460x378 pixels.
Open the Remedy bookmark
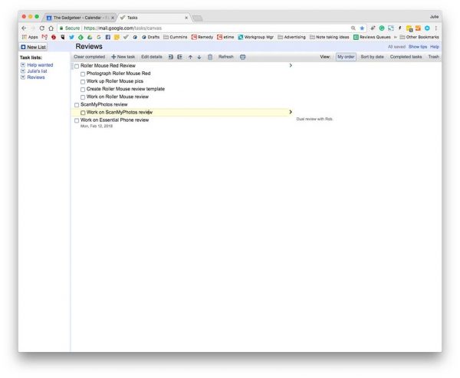pos(202,37)
